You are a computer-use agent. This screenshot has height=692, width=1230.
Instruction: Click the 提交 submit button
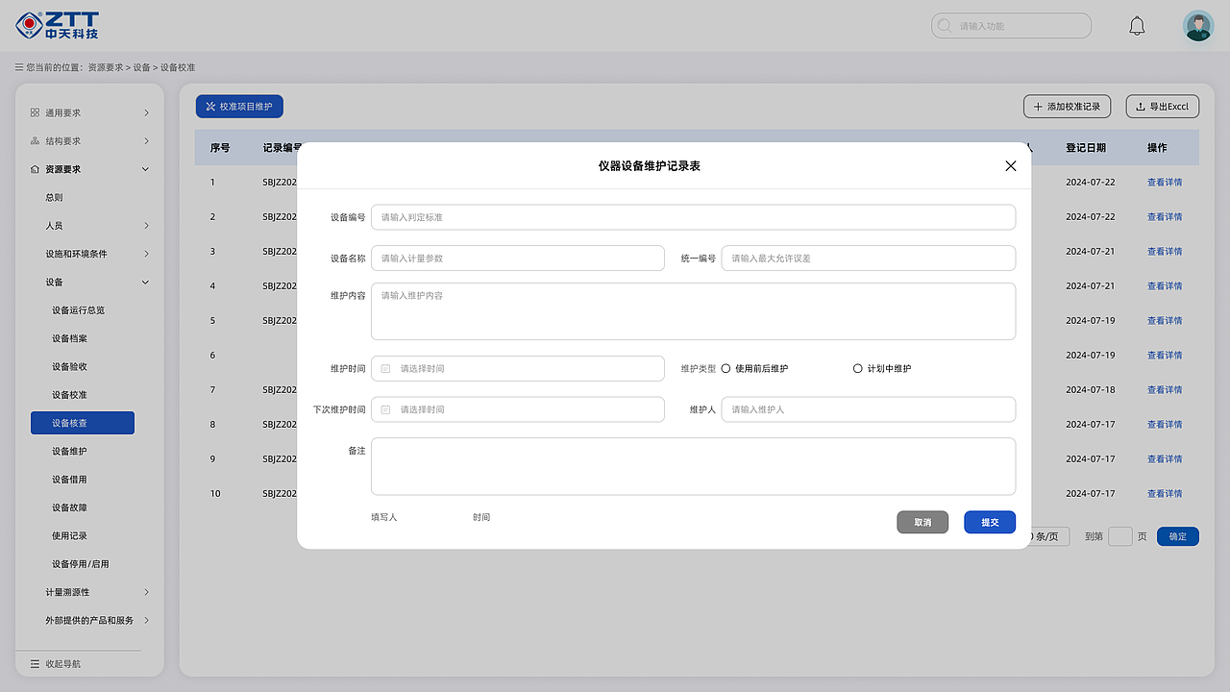990,522
